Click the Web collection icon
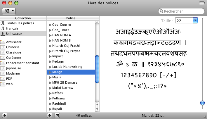Image resolution: width=207 pixels, height=119 pixels. pyautogui.click(x=3, y=84)
